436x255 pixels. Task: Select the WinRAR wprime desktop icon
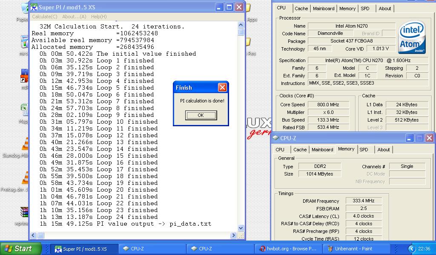click(x=24, y=216)
